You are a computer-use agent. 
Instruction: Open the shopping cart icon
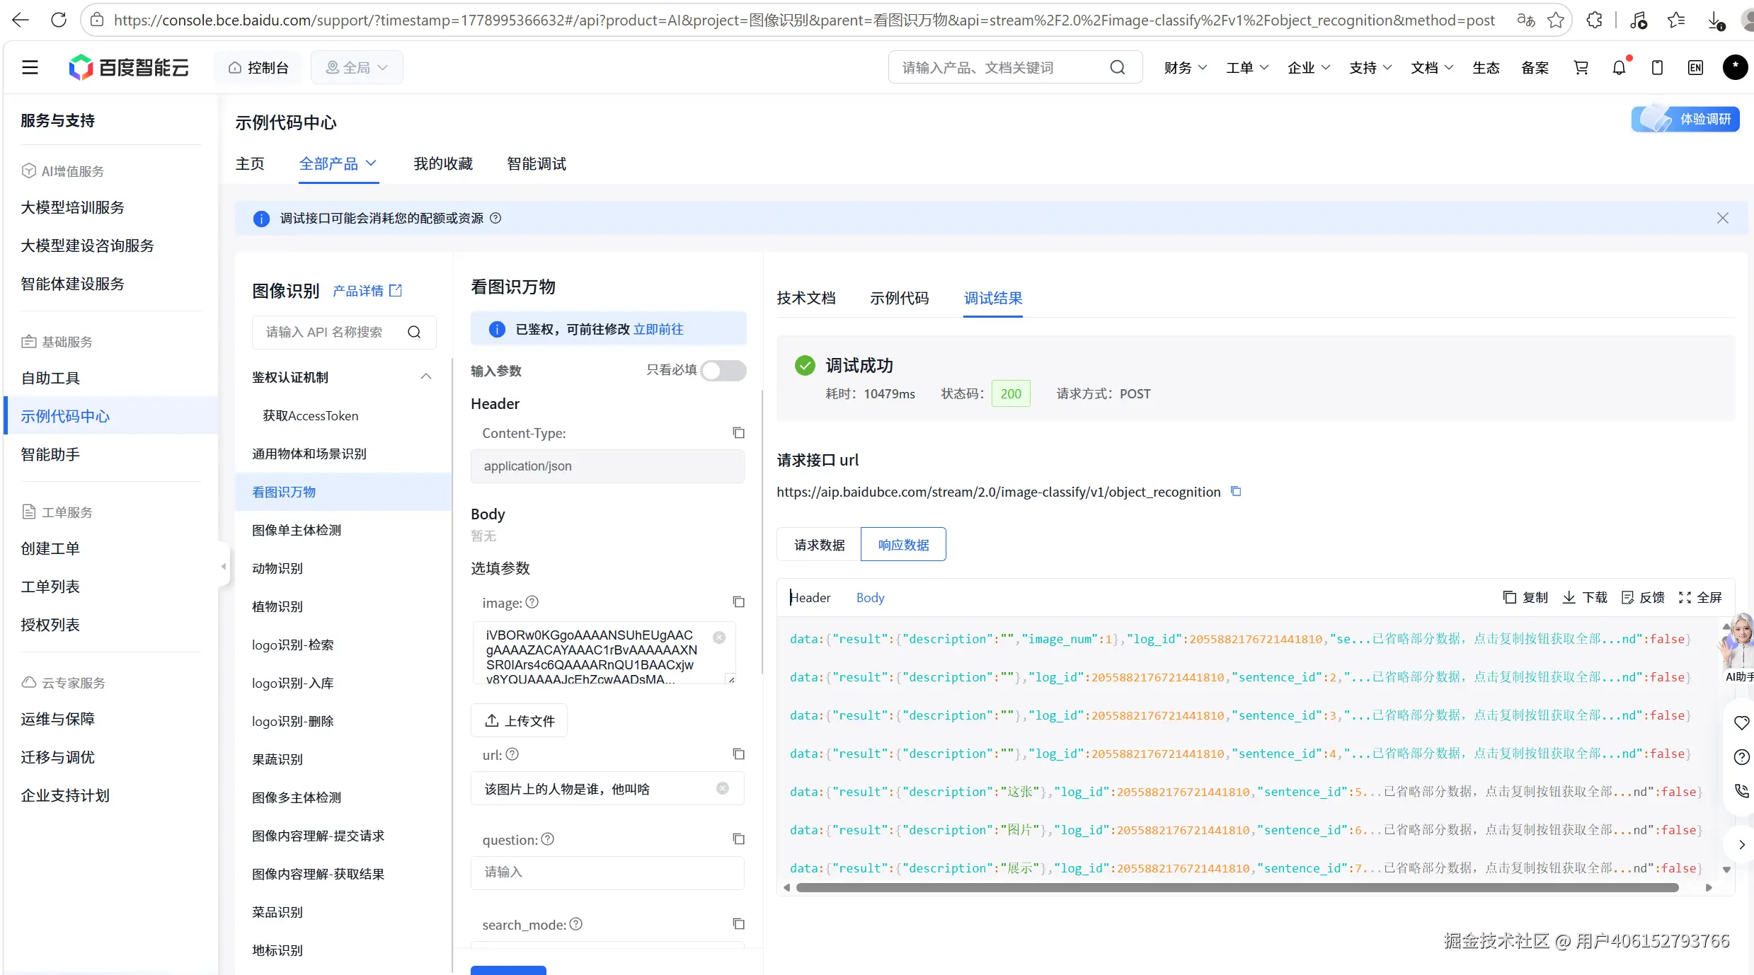pos(1581,67)
